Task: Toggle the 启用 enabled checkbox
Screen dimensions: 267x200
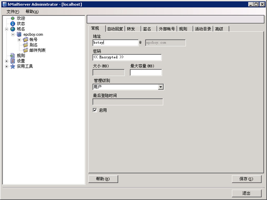Action: coord(95,110)
